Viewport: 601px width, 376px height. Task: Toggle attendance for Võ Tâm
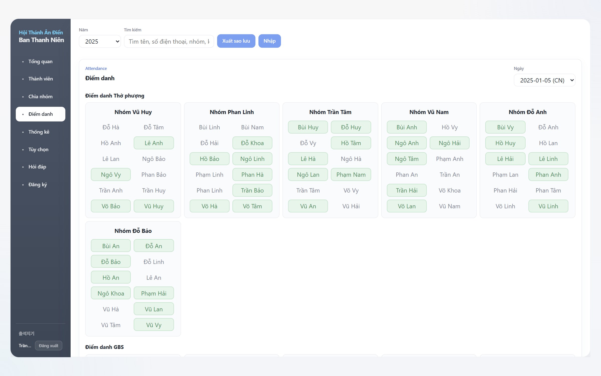click(252, 206)
